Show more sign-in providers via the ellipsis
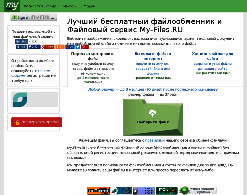This screenshot has height=195, width=247. pos(52,18)
